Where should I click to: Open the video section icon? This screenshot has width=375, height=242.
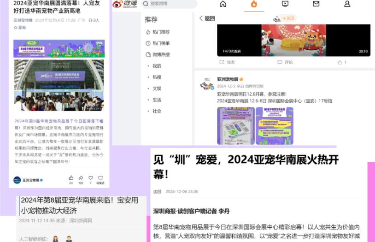(x=285, y=4)
